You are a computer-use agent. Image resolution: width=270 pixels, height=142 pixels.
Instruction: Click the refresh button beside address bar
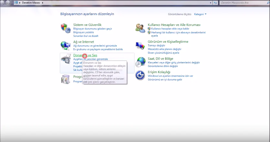215,3
